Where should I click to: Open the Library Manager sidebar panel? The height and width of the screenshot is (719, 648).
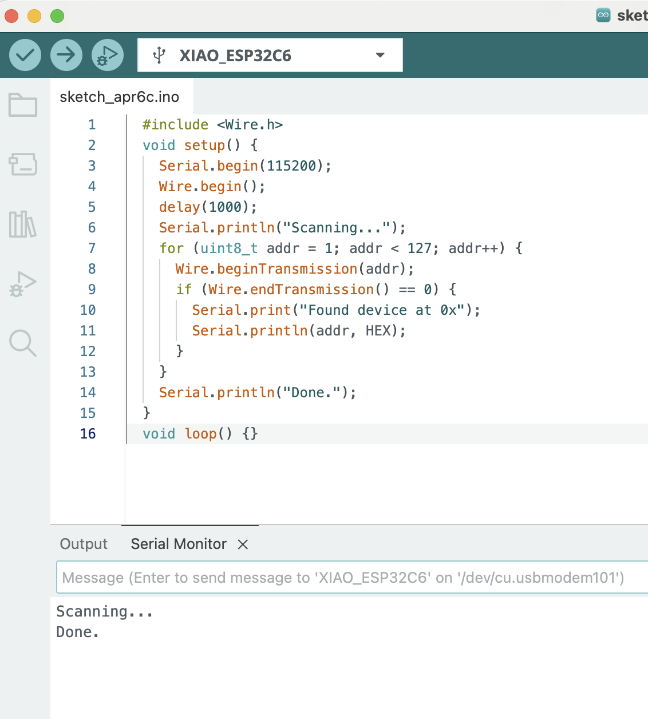(23, 224)
